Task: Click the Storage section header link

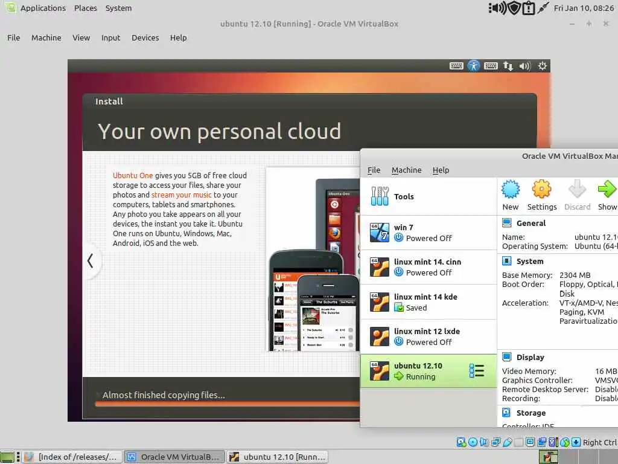Action: (531, 413)
